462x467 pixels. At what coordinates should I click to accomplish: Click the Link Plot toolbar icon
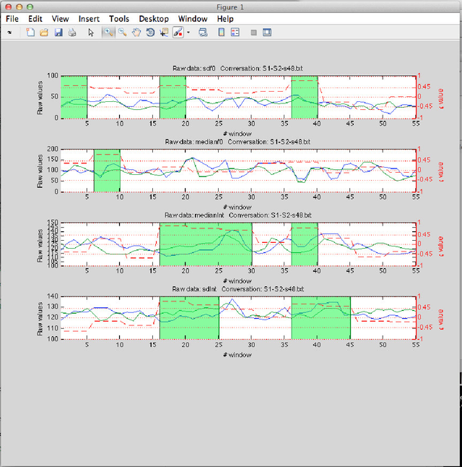click(203, 33)
